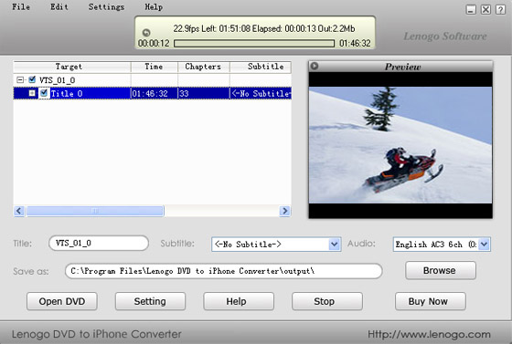Click the question mark help icon
The width and height of the screenshot is (512, 344).
[500, 9]
